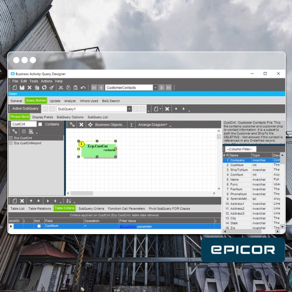Remove selected table with diagram X icon
292x292 pixels.
81,125
